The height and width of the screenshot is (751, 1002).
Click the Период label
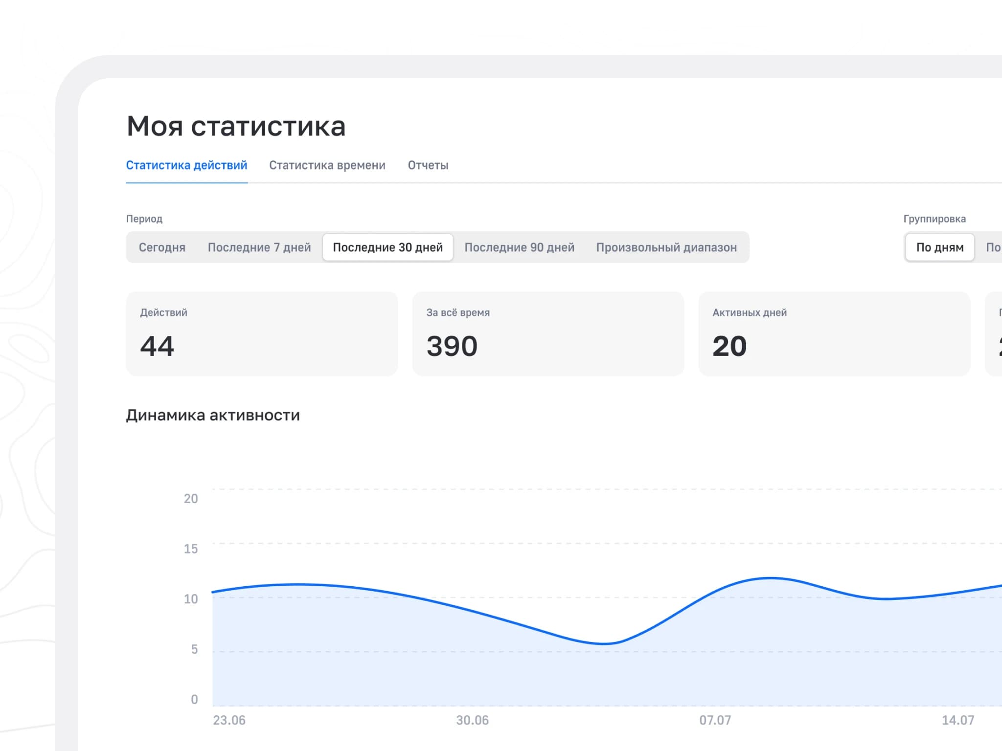click(144, 219)
